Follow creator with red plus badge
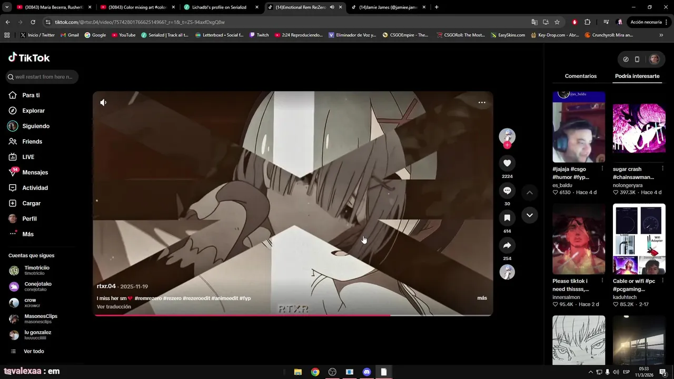Screen dimensions: 674x379 pyautogui.click(x=507, y=145)
